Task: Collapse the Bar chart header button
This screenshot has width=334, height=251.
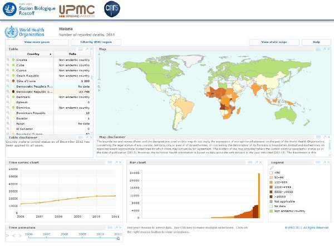Action: [x=250, y=162]
